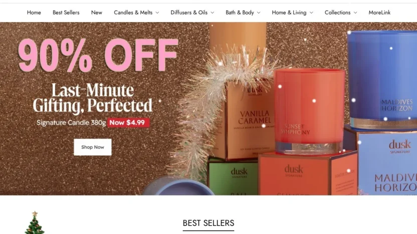Click the Vanilla Caramel candle box
This screenshot has height=234, width=417.
pyautogui.click(x=250, y=119)
